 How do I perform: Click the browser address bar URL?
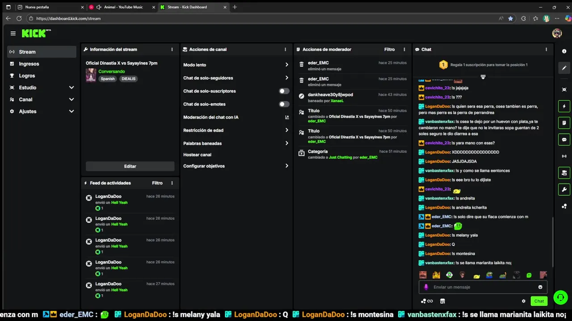tap(68, 19)
